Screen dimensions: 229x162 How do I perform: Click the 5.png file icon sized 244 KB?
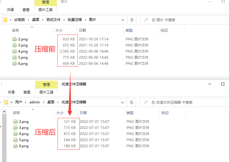click(15, 140)
